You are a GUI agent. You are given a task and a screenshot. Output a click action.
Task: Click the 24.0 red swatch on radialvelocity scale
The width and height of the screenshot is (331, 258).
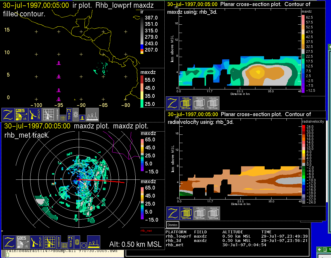304,126
